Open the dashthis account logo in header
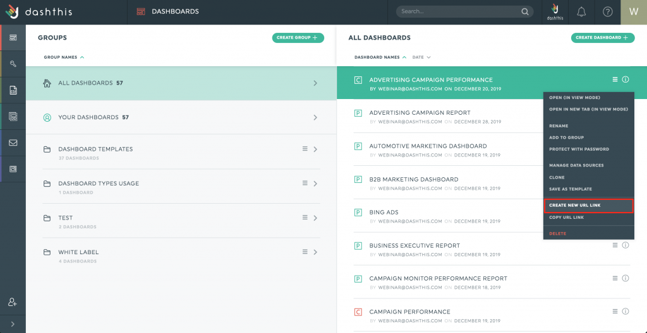The height and width of the screenshot is (333, 647). point(555,12)
